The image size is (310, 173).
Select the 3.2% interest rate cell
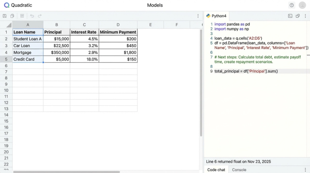point(85,46)
